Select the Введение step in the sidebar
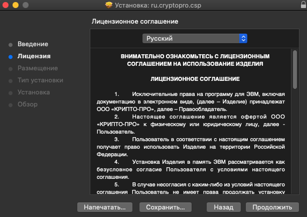This screenshot has width=307, height=217. click(x=33, y=44)
